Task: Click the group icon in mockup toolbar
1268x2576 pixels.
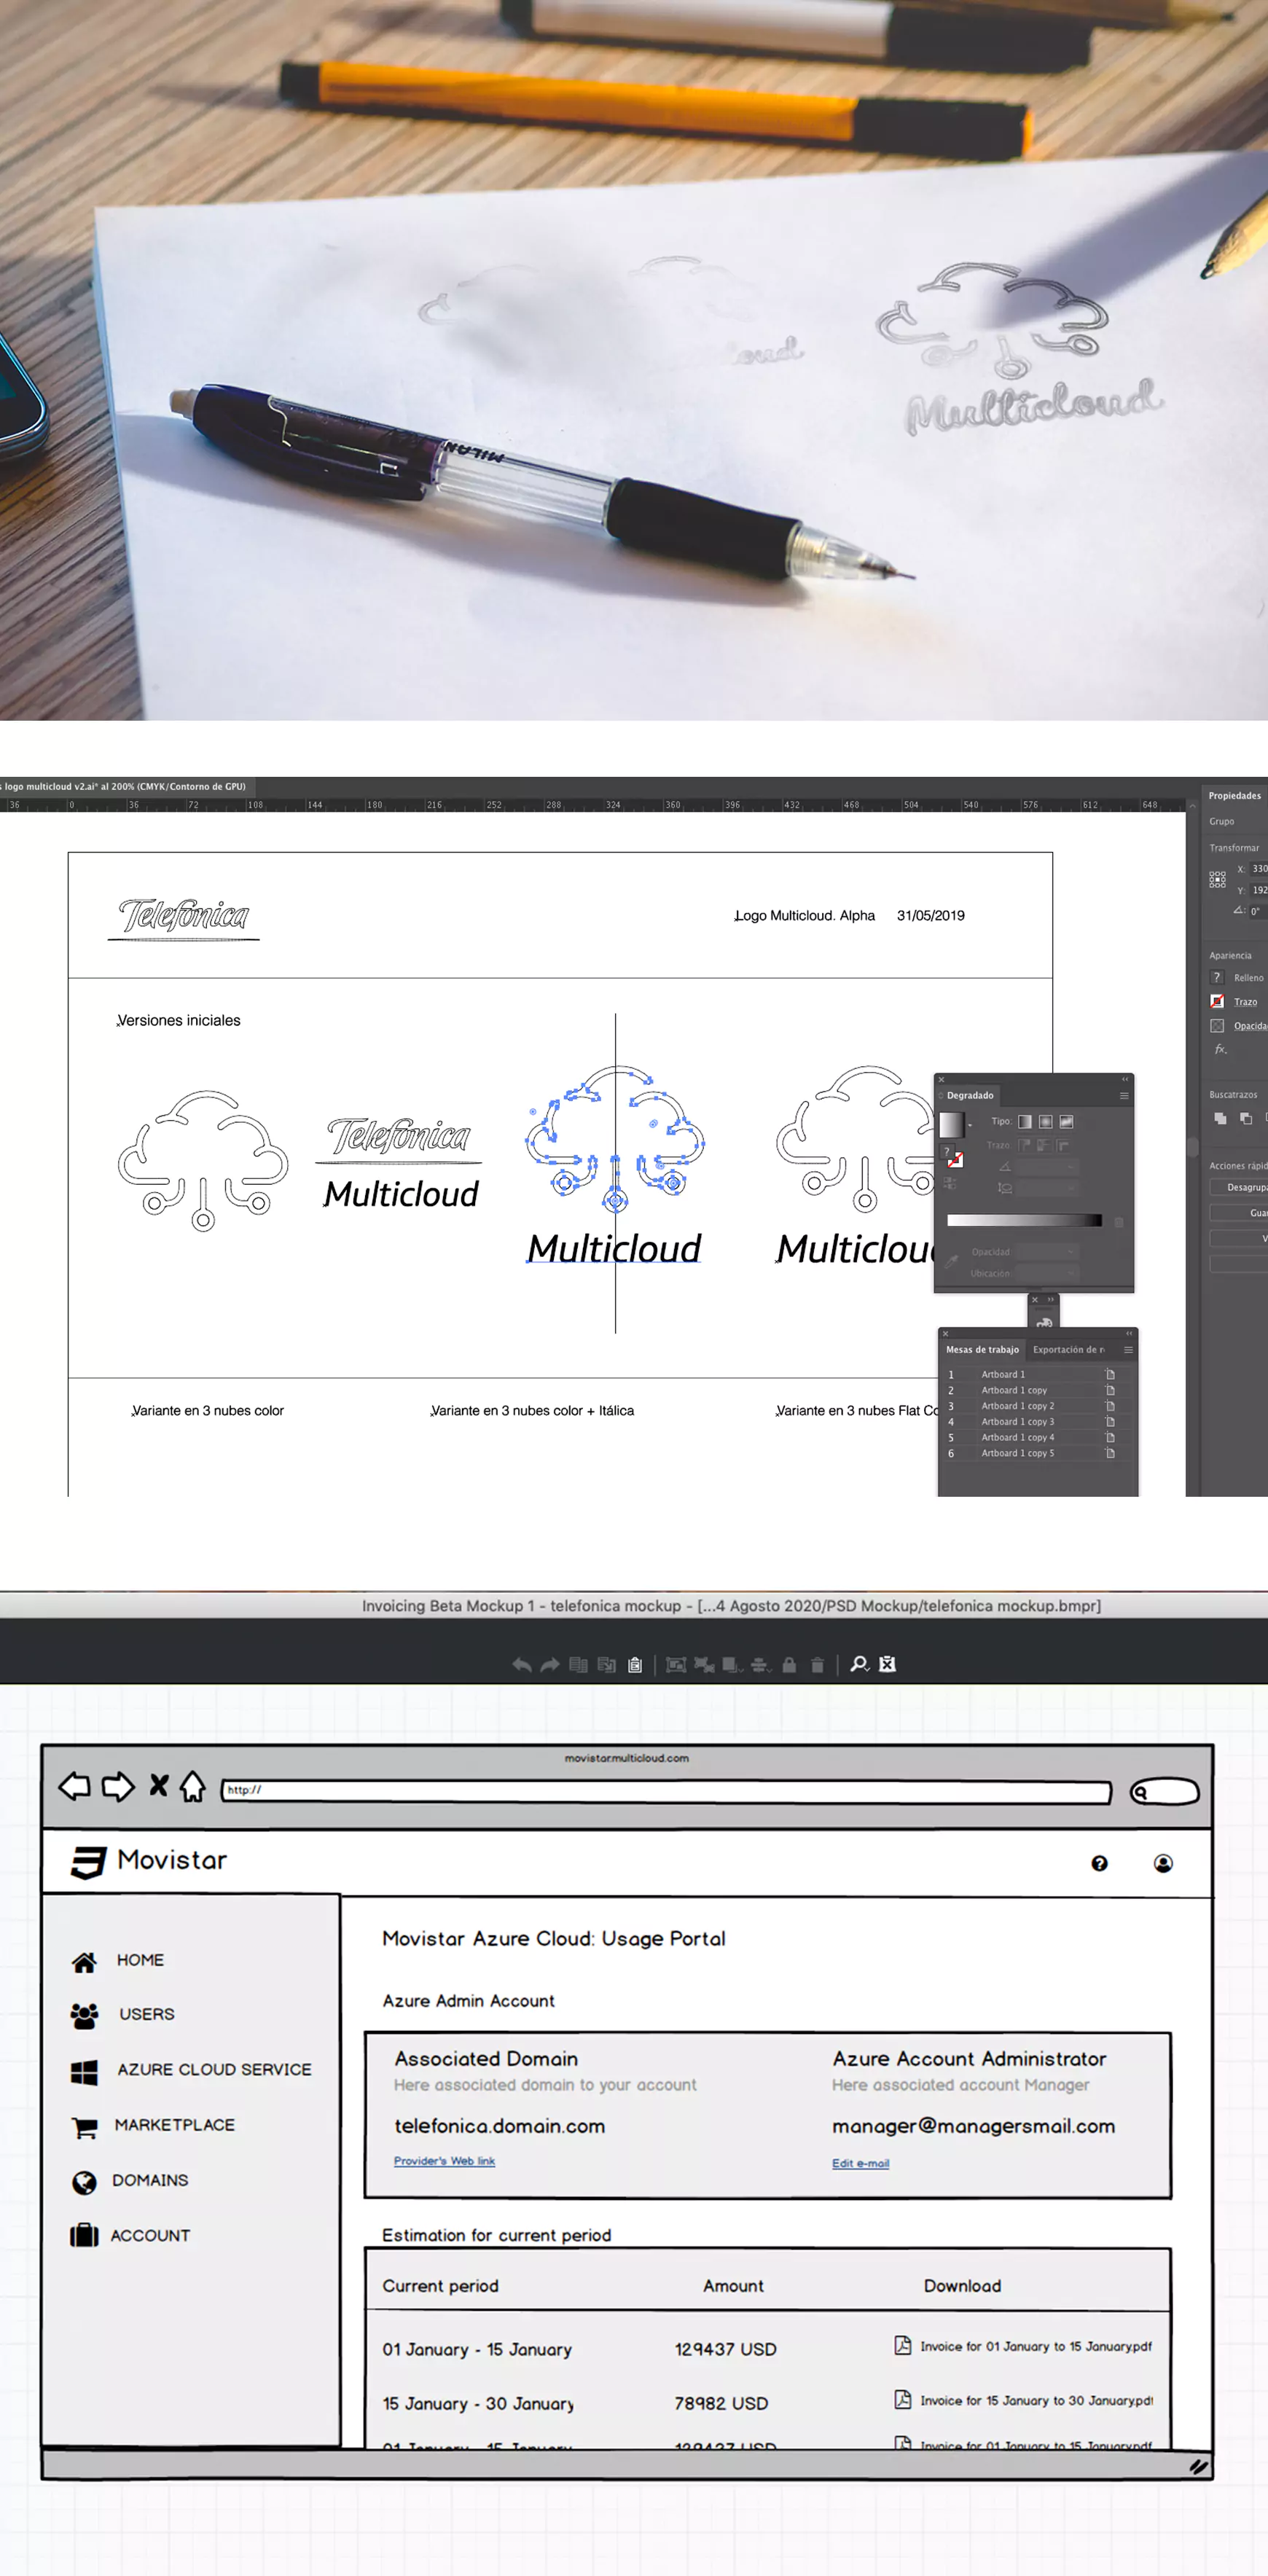Action: pos(676,1665)
